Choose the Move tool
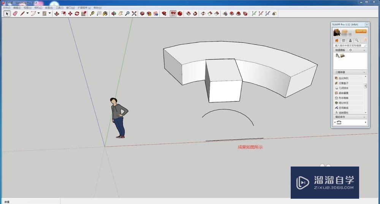The height and width of the screenshot is (204, 380). (70, 14)
